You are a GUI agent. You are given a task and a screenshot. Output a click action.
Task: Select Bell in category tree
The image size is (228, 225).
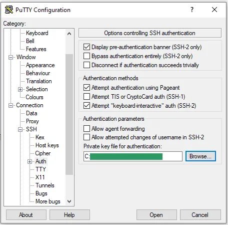tap(30, 41)
